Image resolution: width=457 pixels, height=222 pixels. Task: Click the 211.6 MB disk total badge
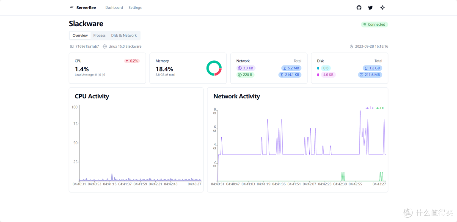370,75
